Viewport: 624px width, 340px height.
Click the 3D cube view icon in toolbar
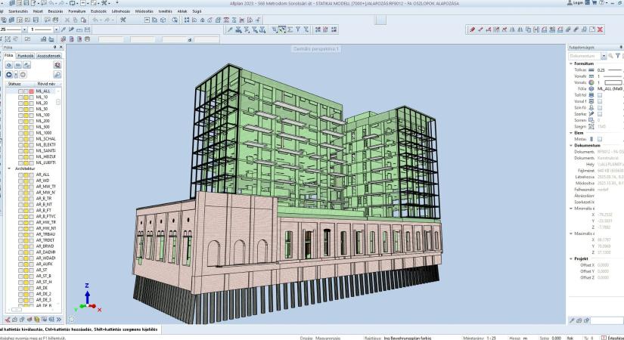coord(163,20)
